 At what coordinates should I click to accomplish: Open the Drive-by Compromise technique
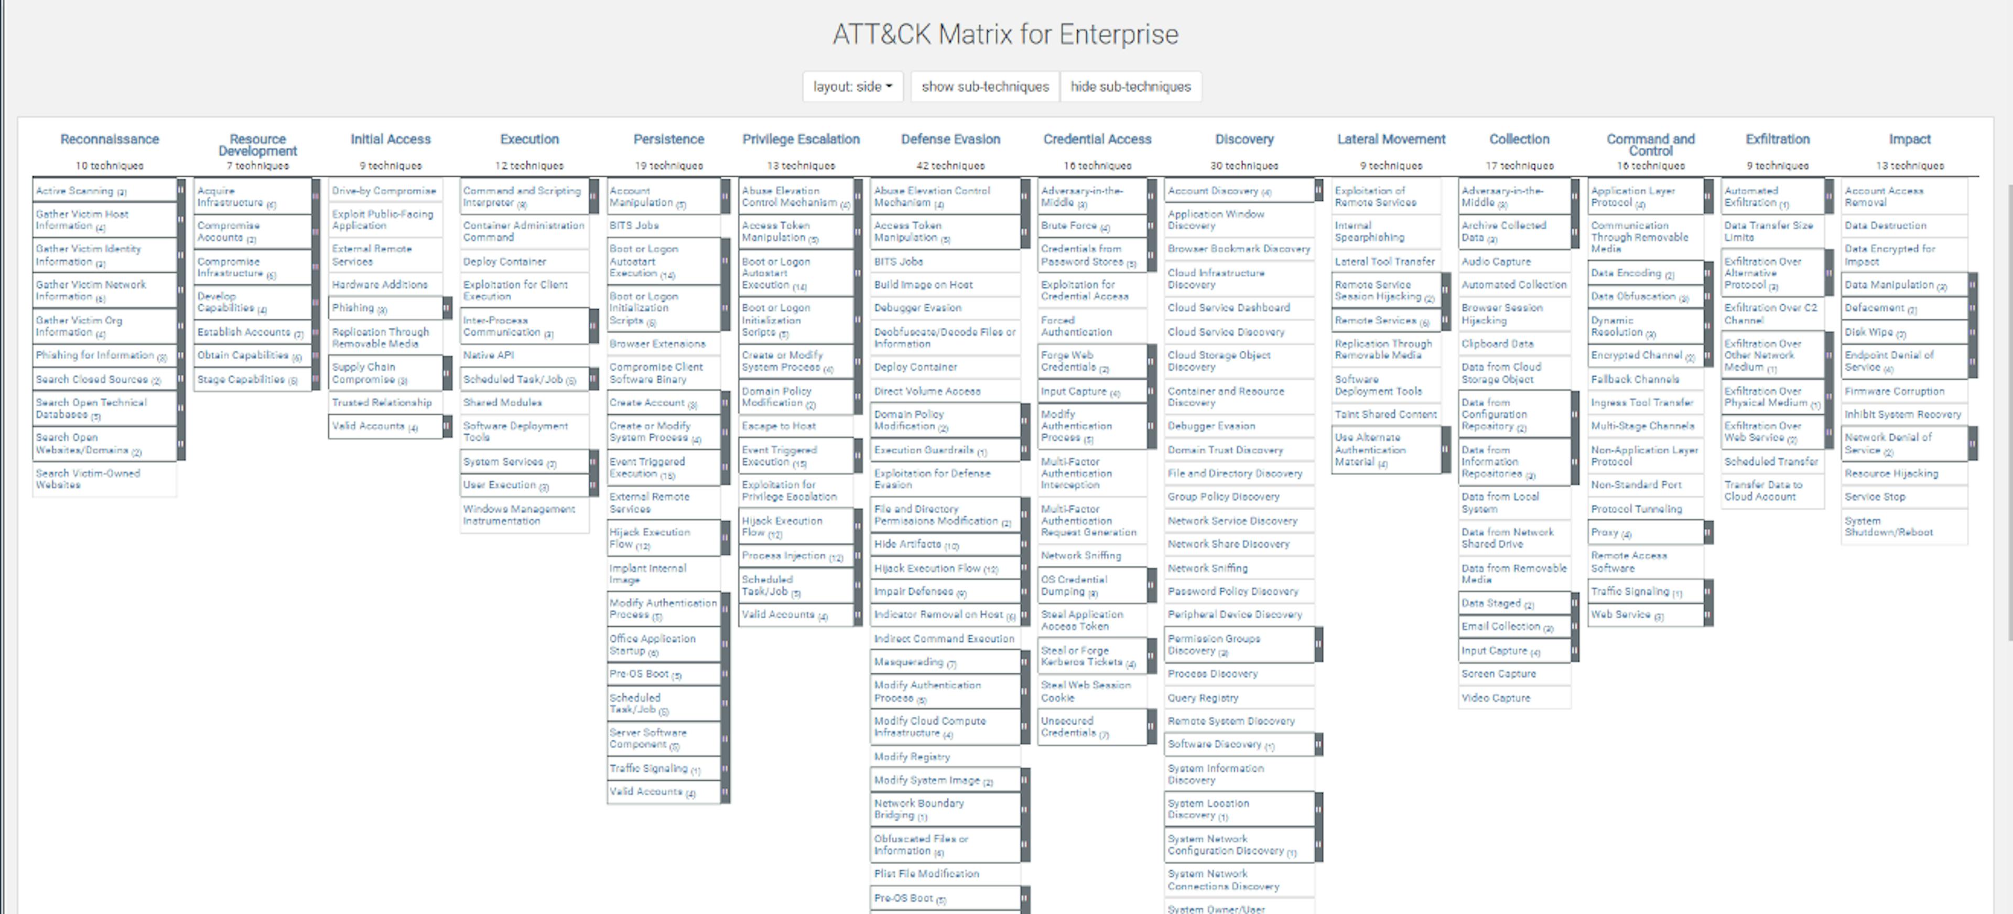[x=384, y=191]
